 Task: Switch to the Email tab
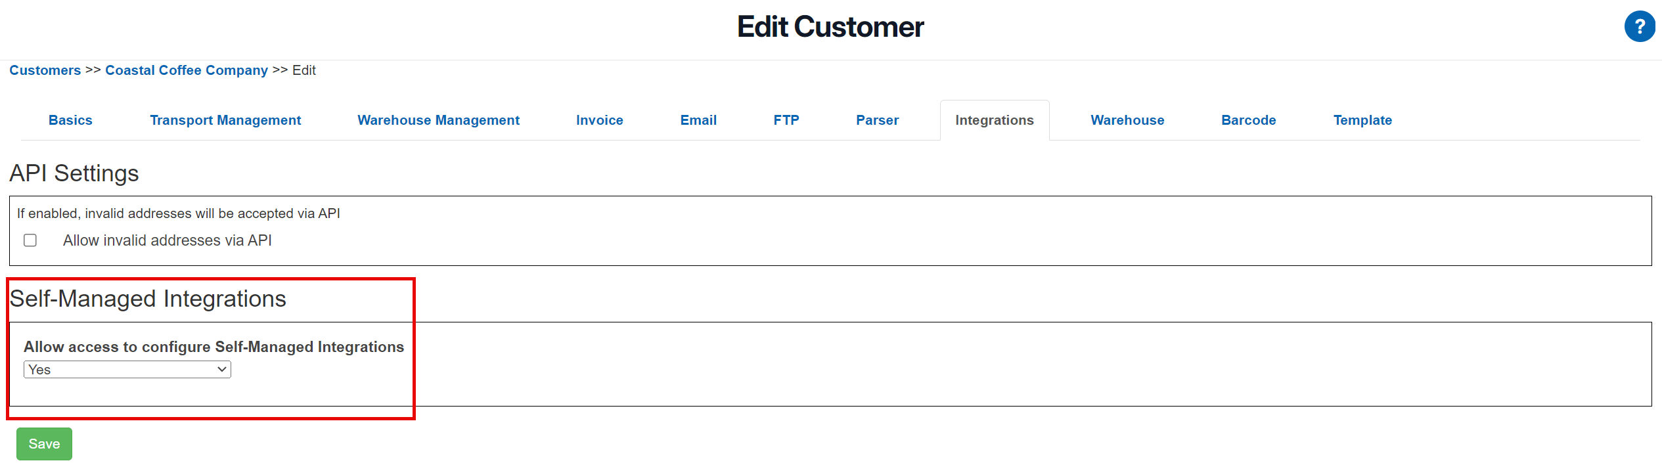click(x=698, y=120)
